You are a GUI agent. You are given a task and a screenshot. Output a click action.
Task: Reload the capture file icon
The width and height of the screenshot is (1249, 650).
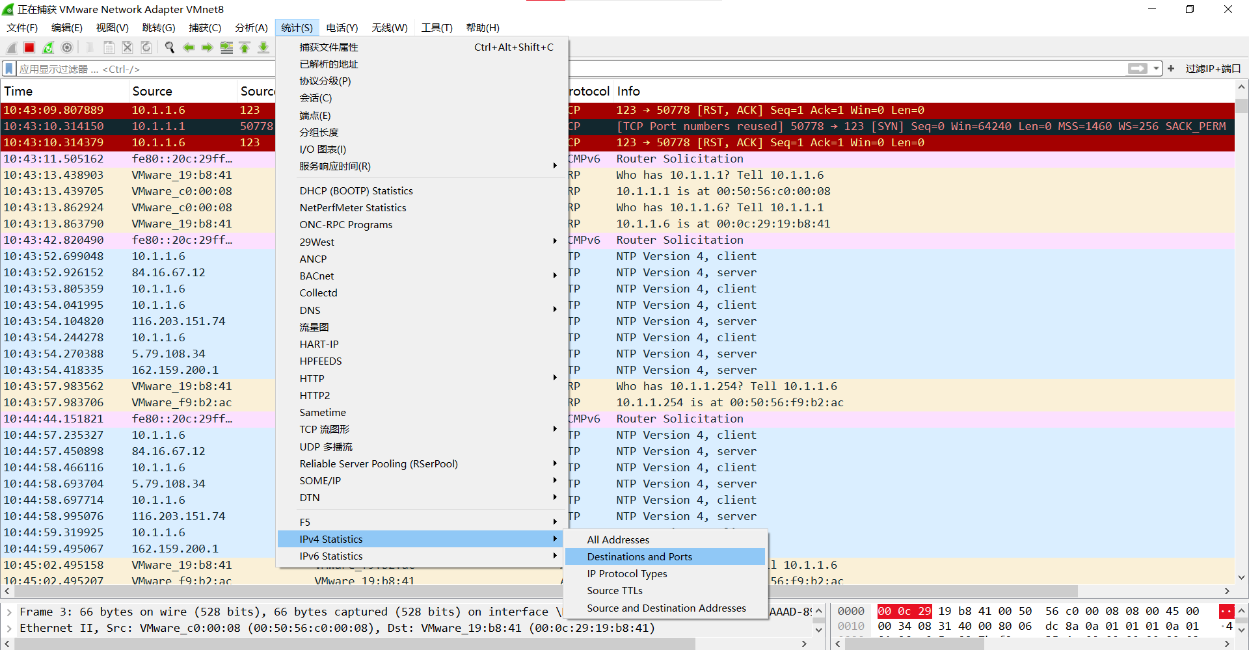click(x=146, y=47)
